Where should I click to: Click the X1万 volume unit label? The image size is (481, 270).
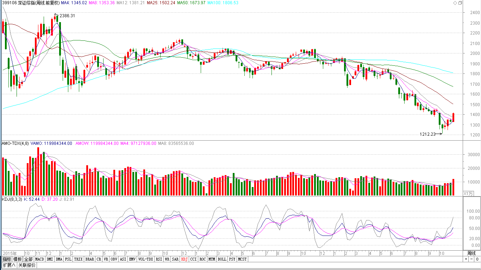469,194
